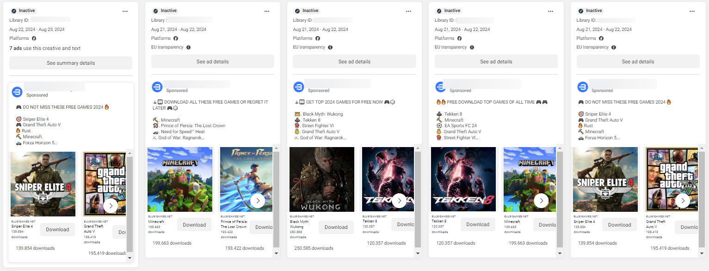This screenshot has width=709, height=271.
Task: Click Download for Prince of Persia: The Lost Crown
Action: (261, 227)
